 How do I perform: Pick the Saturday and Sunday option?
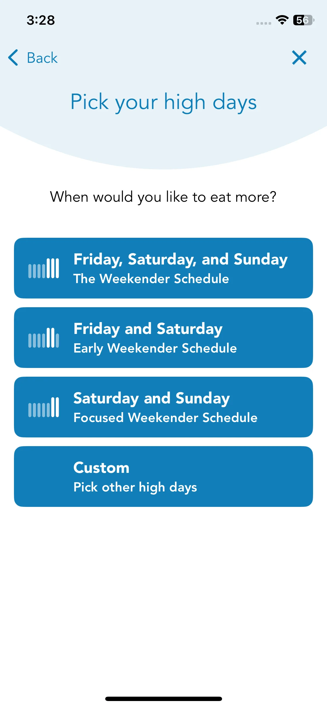pyautogui.click(x=151, y=398)
